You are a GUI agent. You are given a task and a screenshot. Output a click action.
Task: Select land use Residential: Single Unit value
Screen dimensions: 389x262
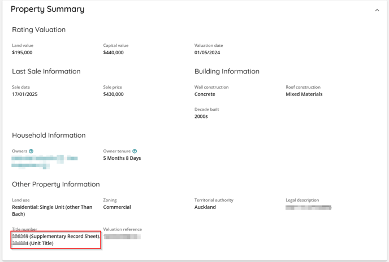tap(52, 211)
